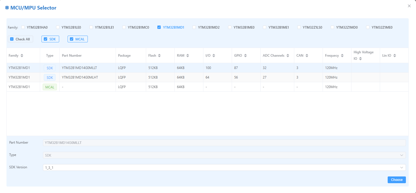Viewport: 416px width, 193px height.
Task: Check the YTM32Z1LS0 family checkbox
Action: [299, 27]
